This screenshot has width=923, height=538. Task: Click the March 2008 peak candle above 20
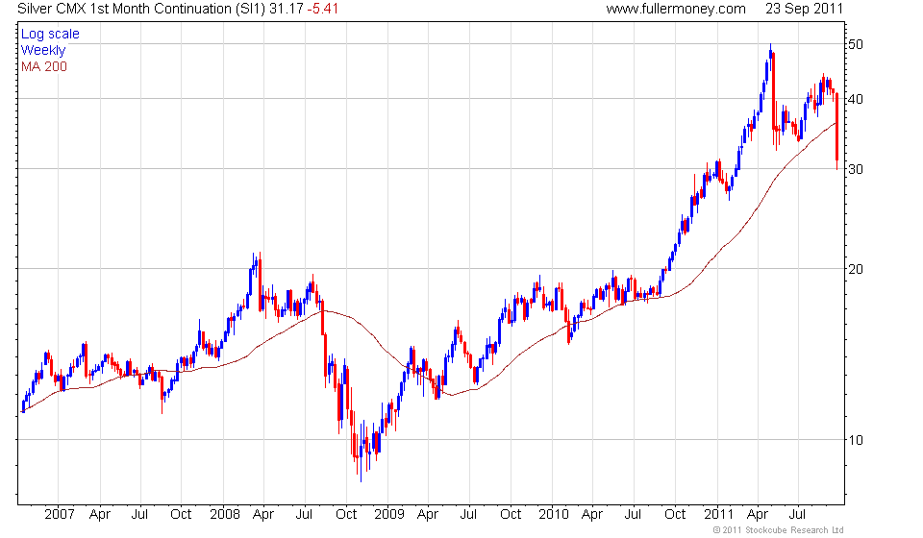click(x=260, y=281)
